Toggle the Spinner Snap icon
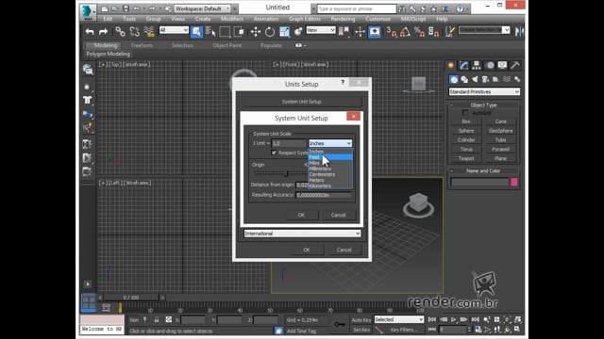This screenshot has width=604, height=339. (433, 32)
